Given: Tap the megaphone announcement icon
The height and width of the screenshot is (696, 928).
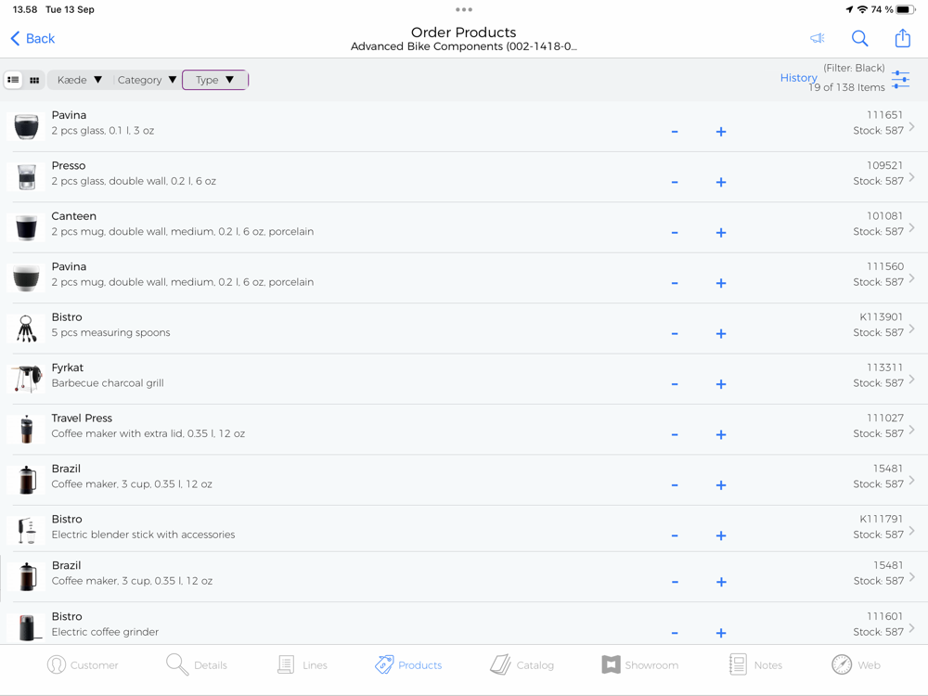Looking at the screenshot, I should pos(818,38).
